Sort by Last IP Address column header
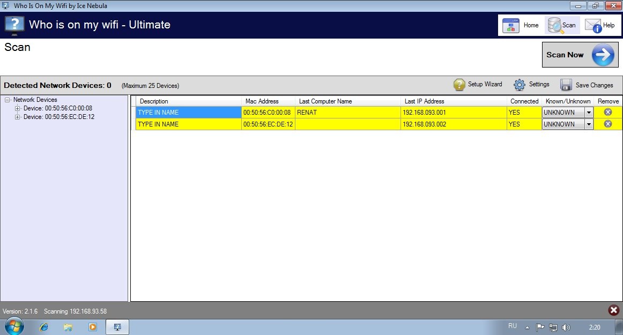 pyautogui.click(x=454, y=101)
